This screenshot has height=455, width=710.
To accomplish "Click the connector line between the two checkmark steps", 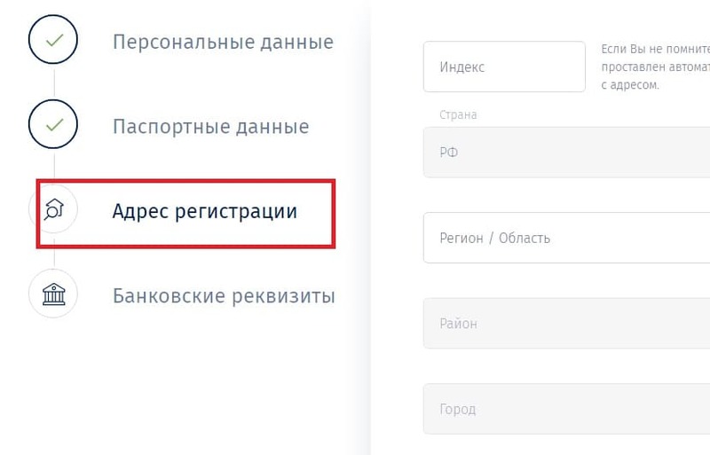I will click(x=53, y=83).
